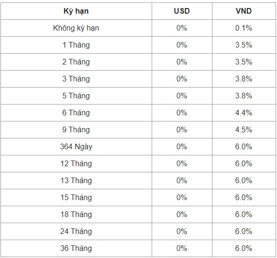Select the 3 Tháng term cell

[x=76, y=79]
